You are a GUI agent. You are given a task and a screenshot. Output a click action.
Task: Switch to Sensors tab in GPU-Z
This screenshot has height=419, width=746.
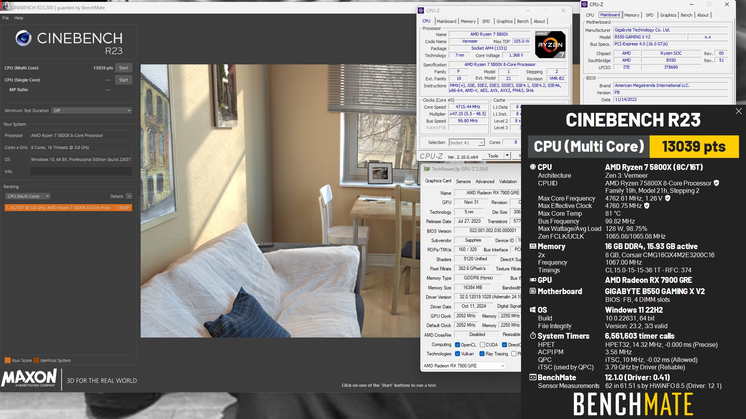point(463,182)
